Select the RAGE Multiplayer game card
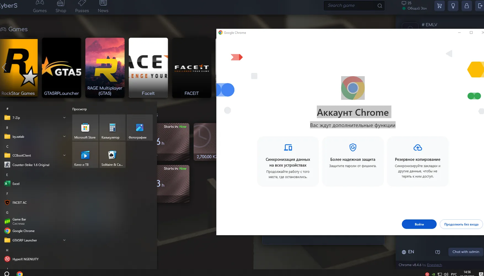 (x=105, y=68)
